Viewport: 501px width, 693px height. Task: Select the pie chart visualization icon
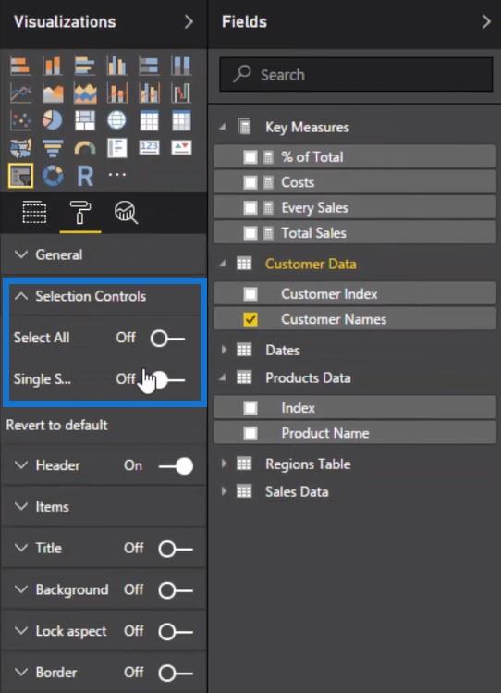pos(53,120)
